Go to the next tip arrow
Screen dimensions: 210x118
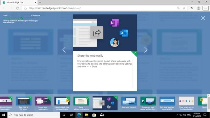146,50
